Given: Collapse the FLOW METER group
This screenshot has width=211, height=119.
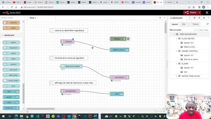Looking at the screenshot, I should 177,39.
